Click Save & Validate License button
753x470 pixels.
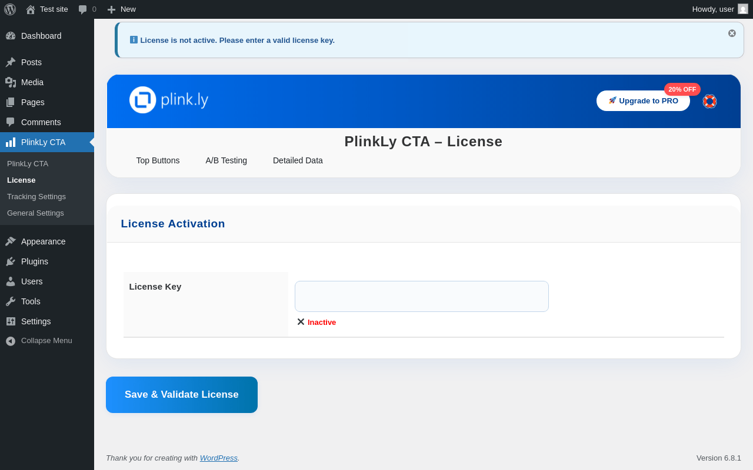pos(182,395)
